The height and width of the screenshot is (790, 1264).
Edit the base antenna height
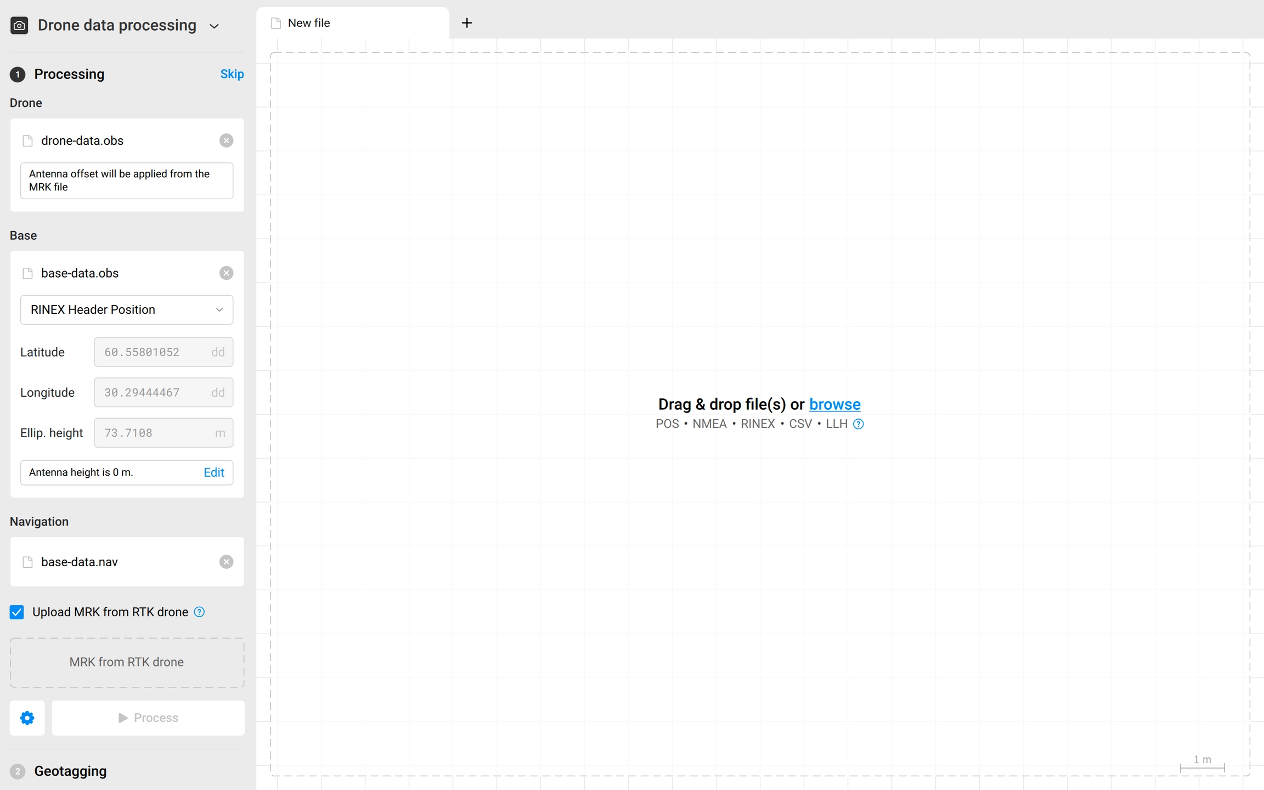213,472
